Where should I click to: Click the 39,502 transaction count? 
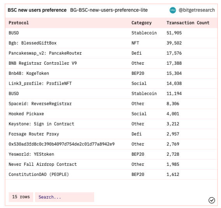click(x=174, y=43)
